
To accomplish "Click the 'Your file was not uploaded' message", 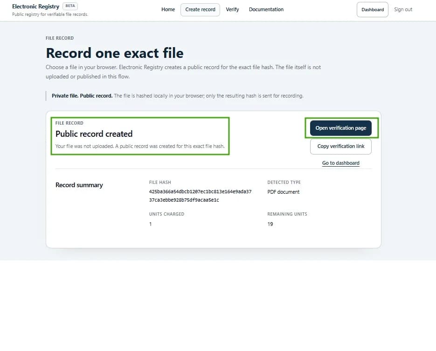I will [x=140, y=146].
